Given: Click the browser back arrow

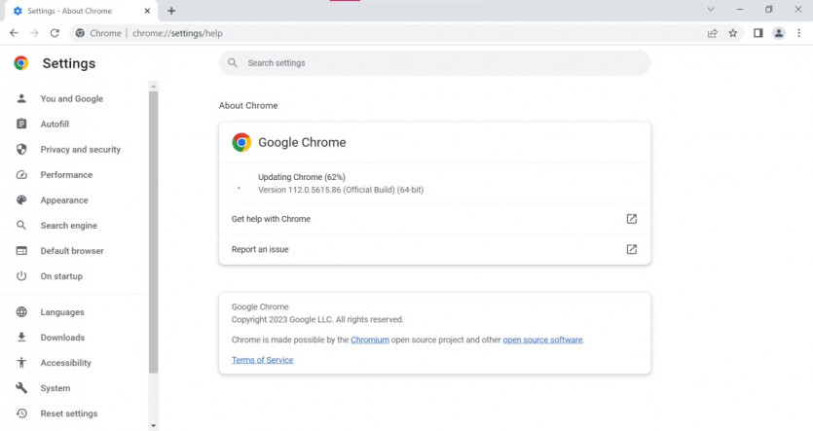Looking at the screenshot, I should [x=14, y=33].
